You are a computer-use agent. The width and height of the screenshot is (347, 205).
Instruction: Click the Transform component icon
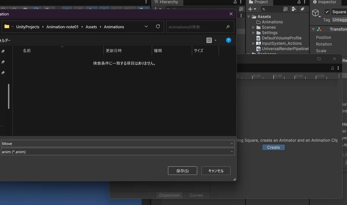tap(319, 29)
